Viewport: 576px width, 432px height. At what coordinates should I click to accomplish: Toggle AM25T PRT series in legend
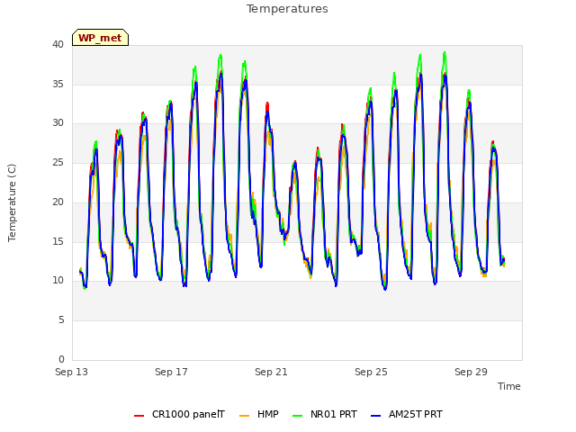(407, 414)
